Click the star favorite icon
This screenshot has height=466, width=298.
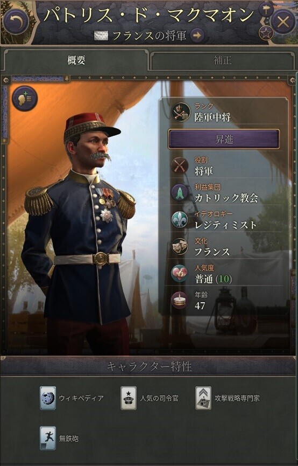click(x=266, y=33)
